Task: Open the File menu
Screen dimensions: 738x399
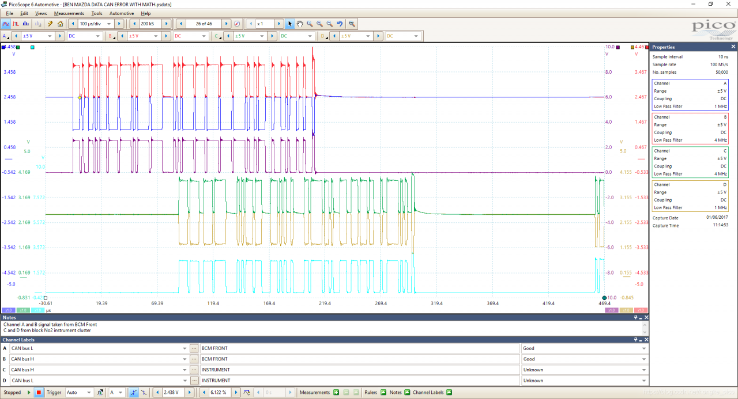Action: click(x=9, y=13)
